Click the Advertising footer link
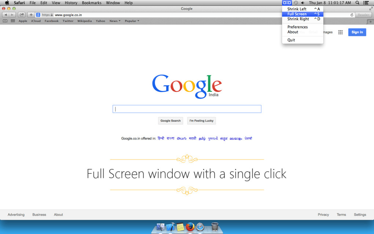The image size is (374, 234). 16,215
